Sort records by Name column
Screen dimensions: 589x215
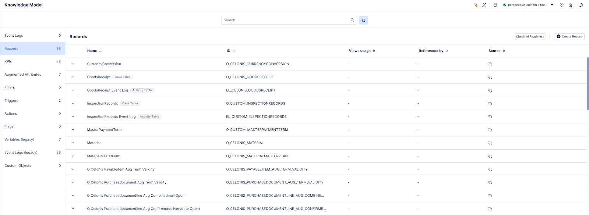[100, 51]
